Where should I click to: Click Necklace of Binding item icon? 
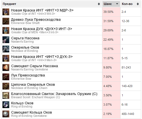pos(6,49)
